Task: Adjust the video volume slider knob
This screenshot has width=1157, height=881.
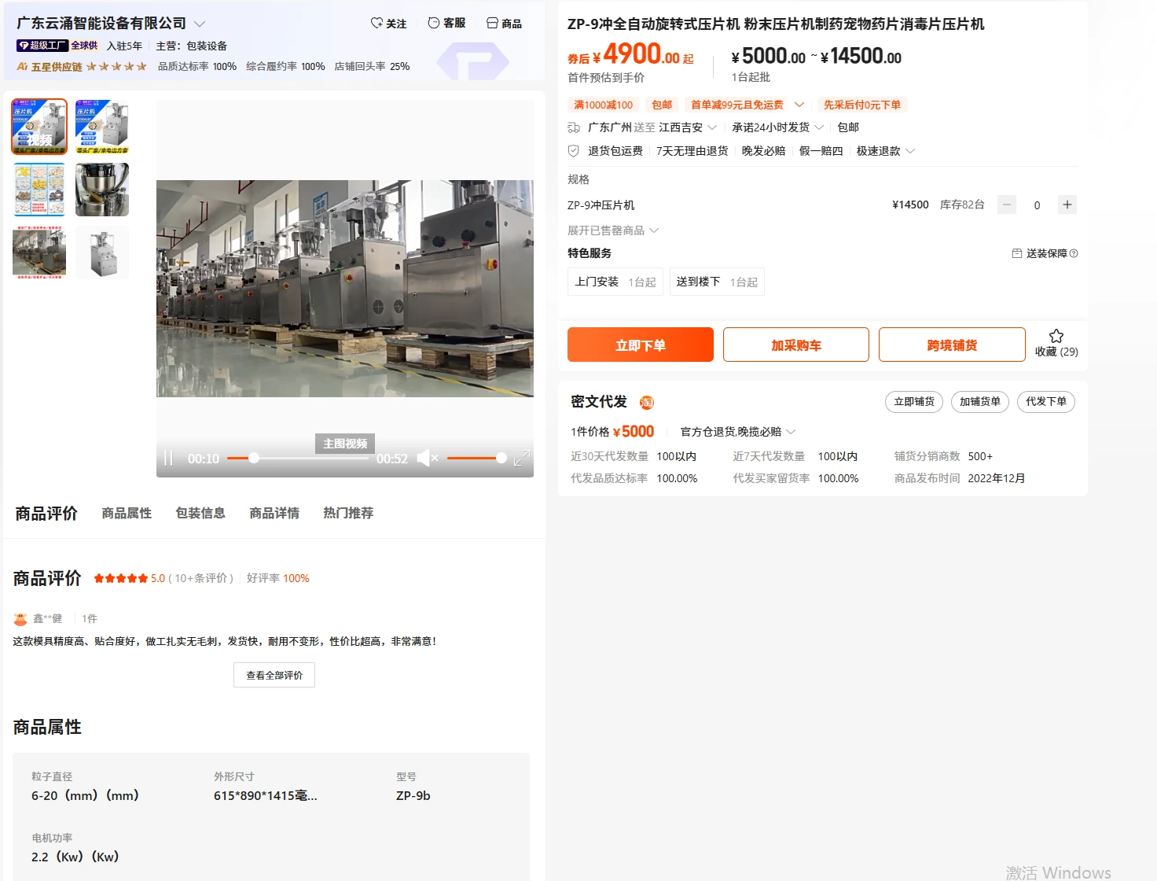Action: click(x=501, y=458)
